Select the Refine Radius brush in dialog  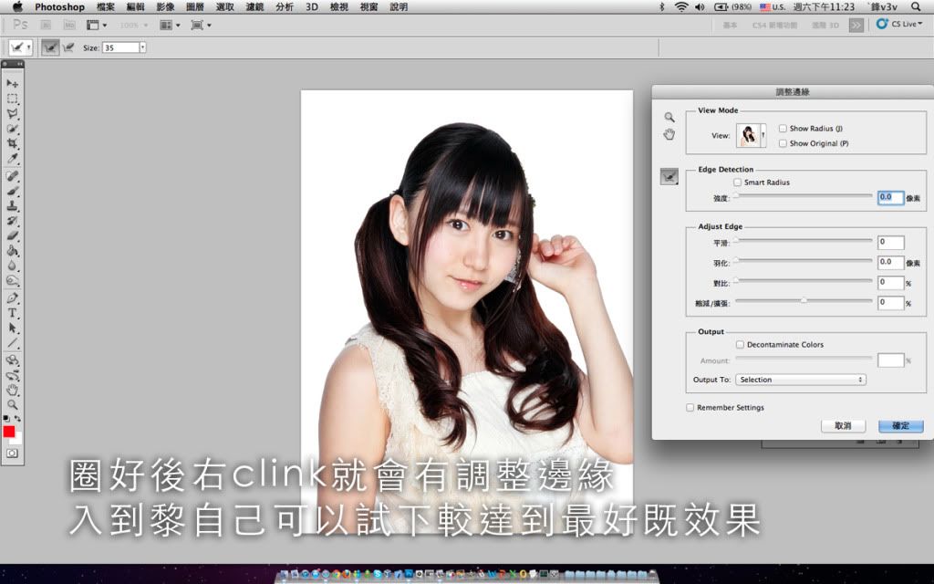[669, 177]
